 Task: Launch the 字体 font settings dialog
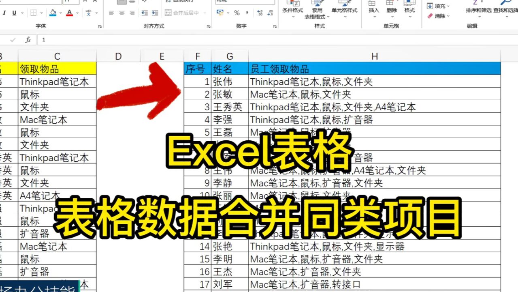click(100, 26)
